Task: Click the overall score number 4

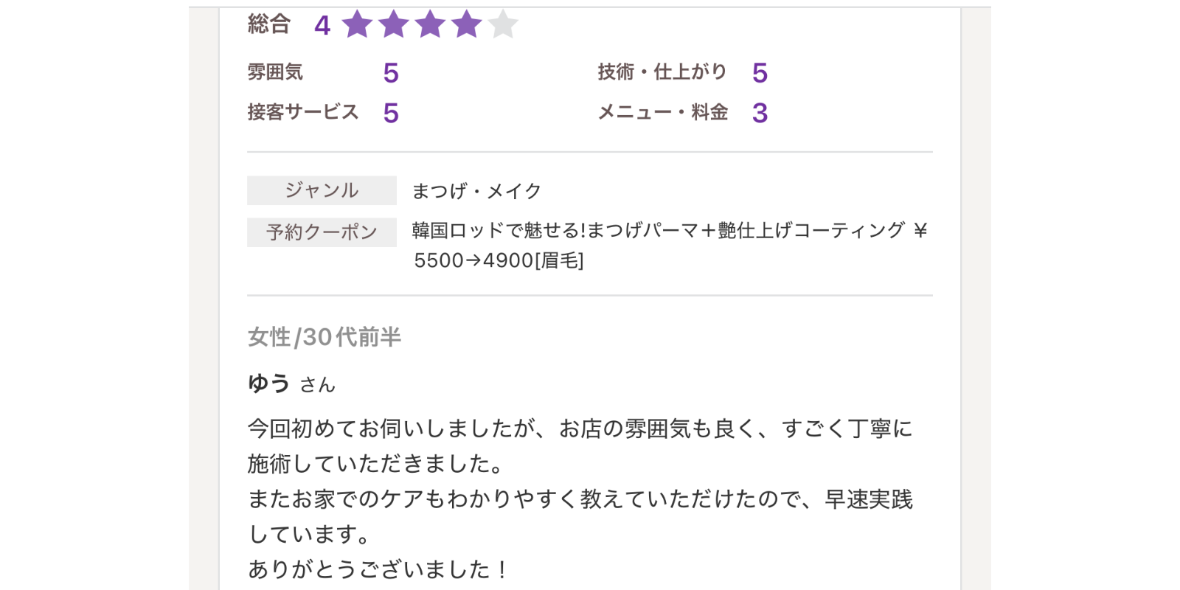Action: [x=322, y=26]
